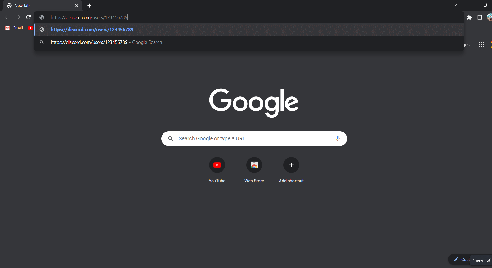Open the Google apps launcher grid
Image resolution: width=492 pixels, height=268 pixels.
[481, 45]
